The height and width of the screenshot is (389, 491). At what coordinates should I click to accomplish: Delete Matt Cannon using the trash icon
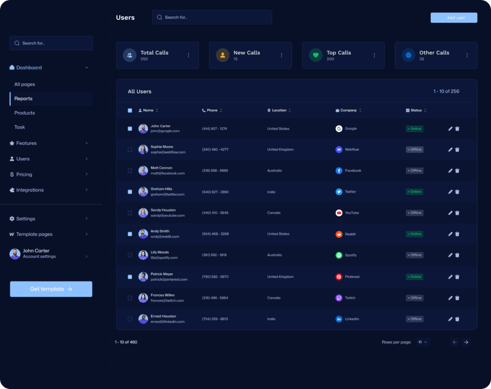coord(457,170)
